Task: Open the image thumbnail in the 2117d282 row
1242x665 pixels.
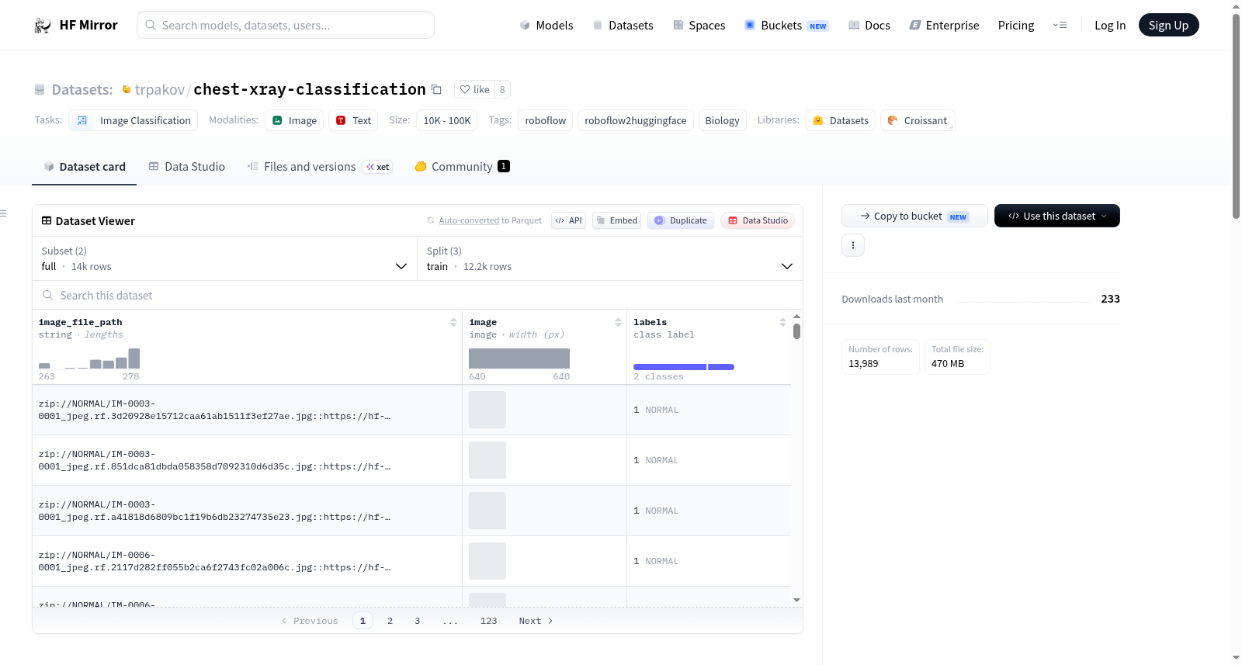Action: tap(487, 561)
